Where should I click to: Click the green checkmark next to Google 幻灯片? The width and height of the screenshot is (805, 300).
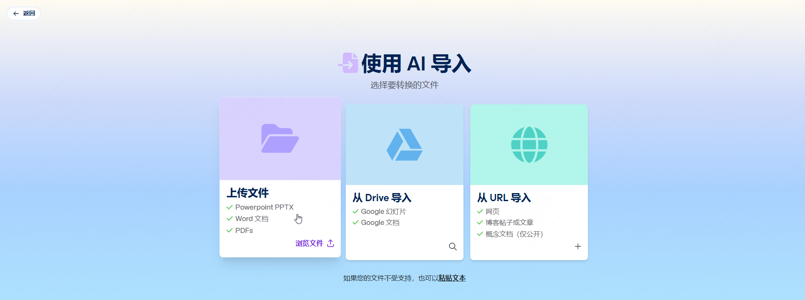(355, 211)
